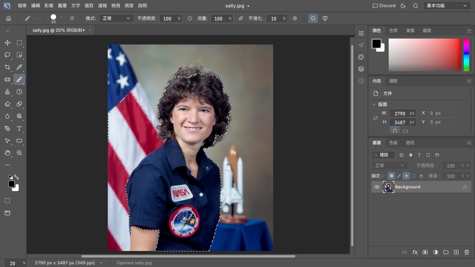Open the 基本功能 workspace dropdown

pyautogui.click(x=447, y=6)
